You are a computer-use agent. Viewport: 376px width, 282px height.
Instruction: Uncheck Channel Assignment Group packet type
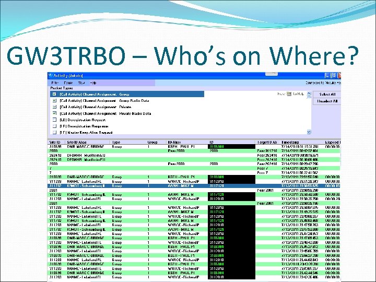click(x=54, y=94)
